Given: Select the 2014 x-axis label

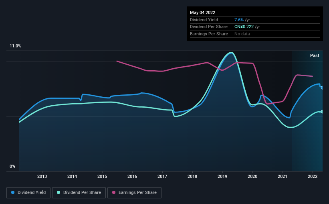Looking at the screenshot, I should [72, 176].
